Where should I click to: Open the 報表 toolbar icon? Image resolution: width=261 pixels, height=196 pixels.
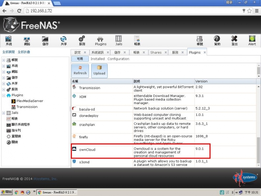[x=137, y=41]
